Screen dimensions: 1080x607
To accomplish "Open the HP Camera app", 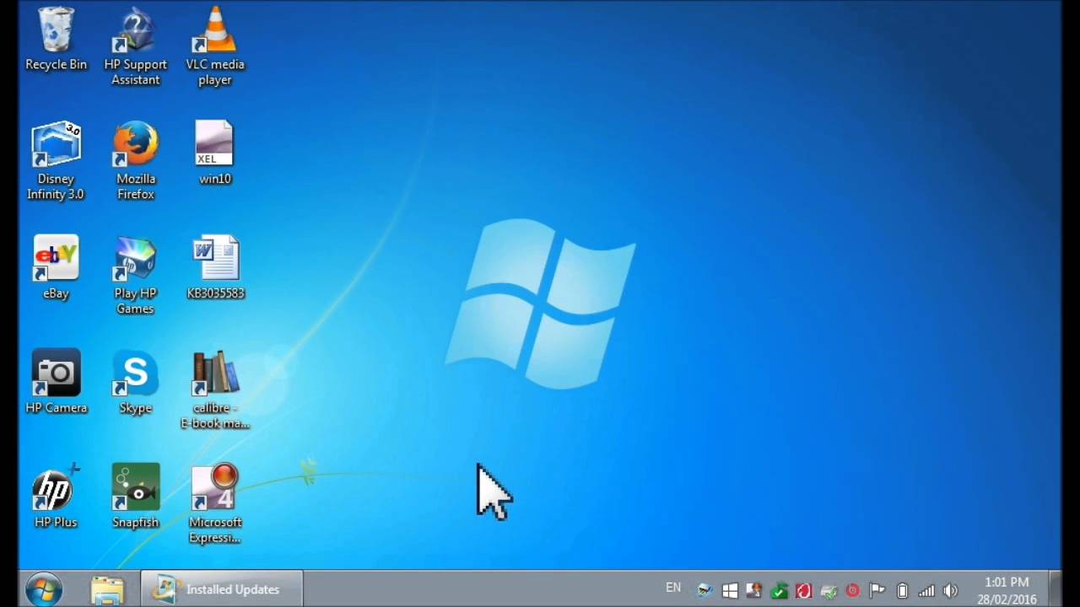I will (x=56, y=373).
